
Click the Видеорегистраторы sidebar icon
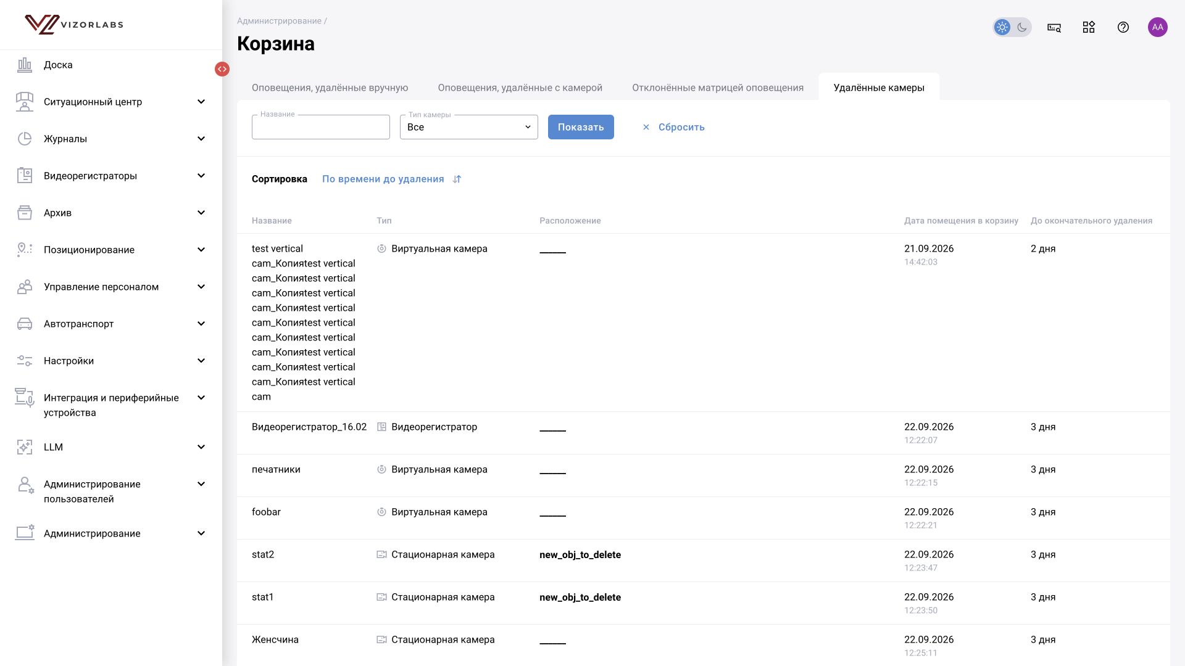(25, 176)
